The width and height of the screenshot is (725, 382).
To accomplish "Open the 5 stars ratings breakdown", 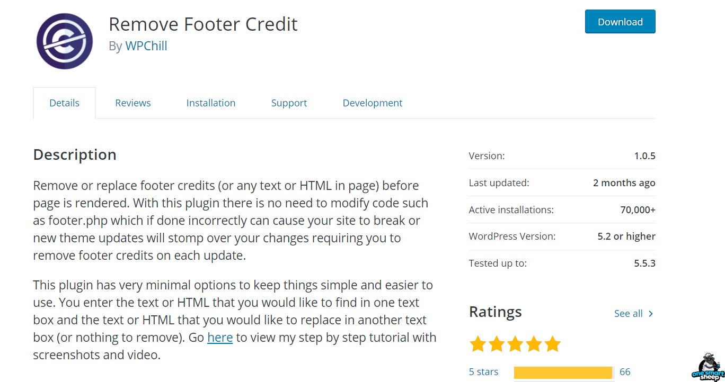I will point(483,371).
